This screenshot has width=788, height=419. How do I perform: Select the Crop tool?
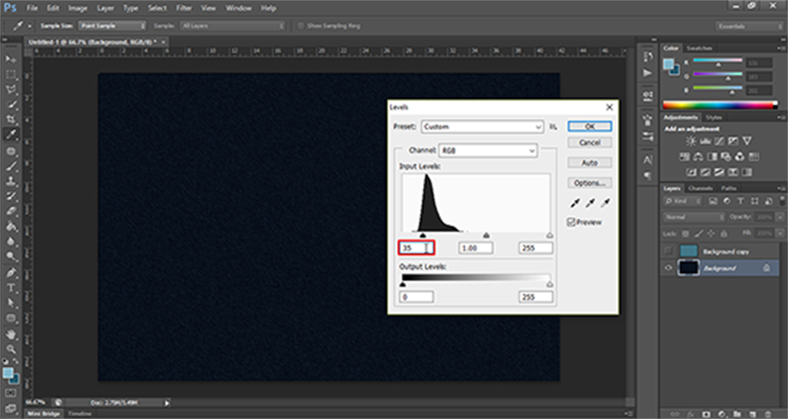pos(11,119)
